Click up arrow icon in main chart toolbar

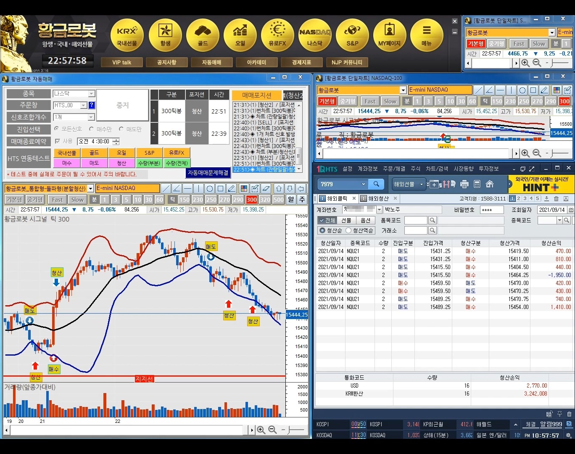coord(279,188)
